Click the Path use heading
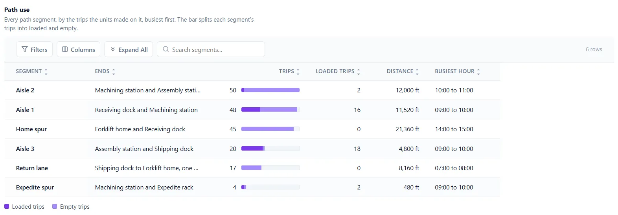This screenshot has height=215, width=618. (17, 9)
